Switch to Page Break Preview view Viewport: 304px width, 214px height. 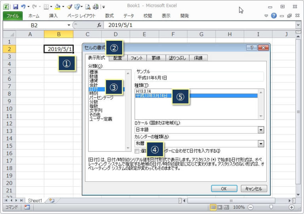click(x=226, y=207)
